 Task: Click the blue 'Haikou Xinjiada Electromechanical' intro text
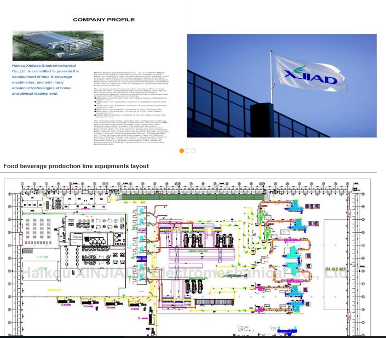45,79
